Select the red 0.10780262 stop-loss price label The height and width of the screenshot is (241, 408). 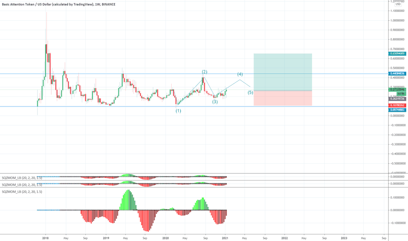tap(397, 105)
